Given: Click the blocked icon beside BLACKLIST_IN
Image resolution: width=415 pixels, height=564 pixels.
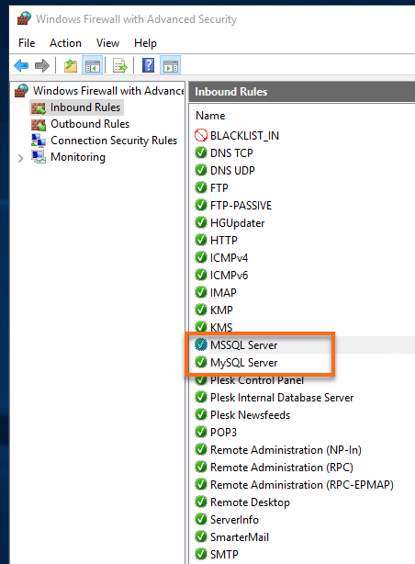Looking at the screenshot, I should coord(201,135).
